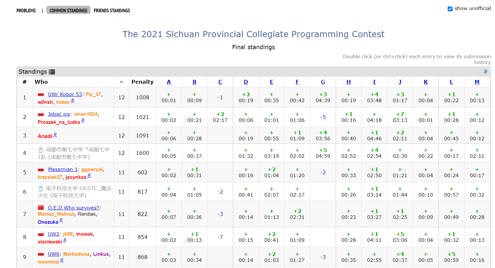
Task: Open the Problems tab
Action: [x=26, y=11]
